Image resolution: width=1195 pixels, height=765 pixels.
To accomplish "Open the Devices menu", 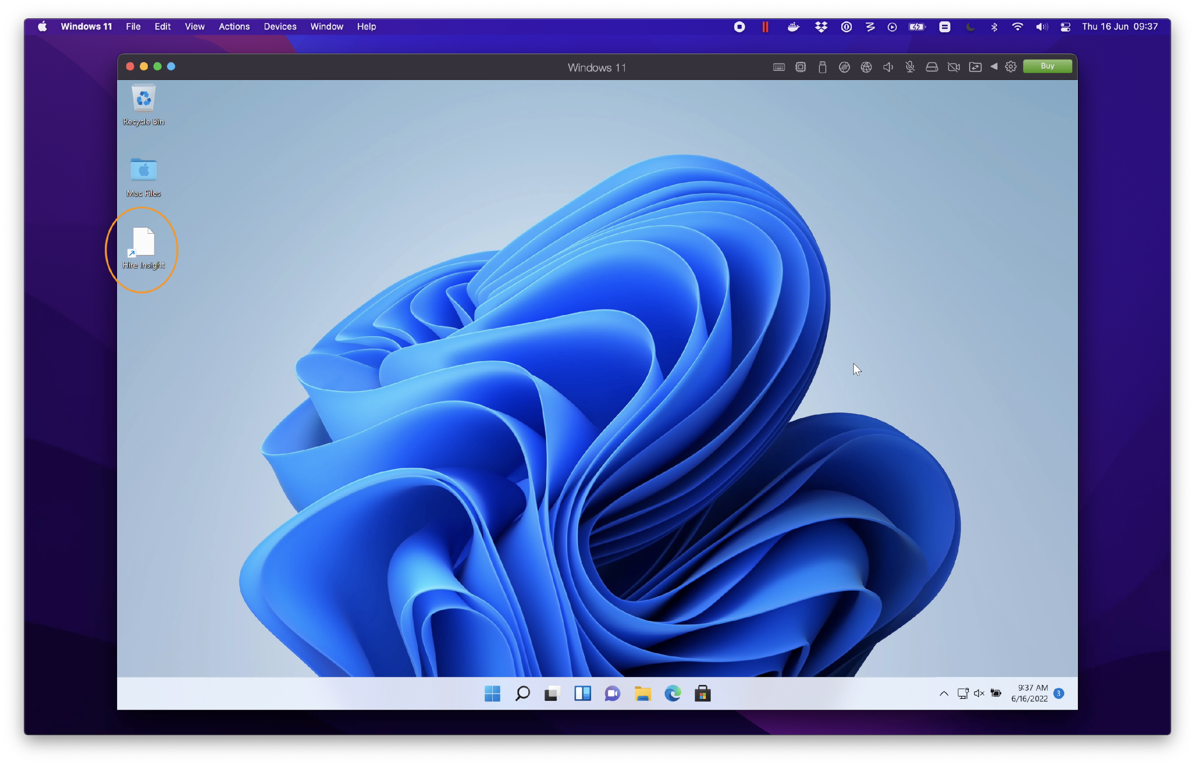I will pyautogui.click(x=280, y=26).
